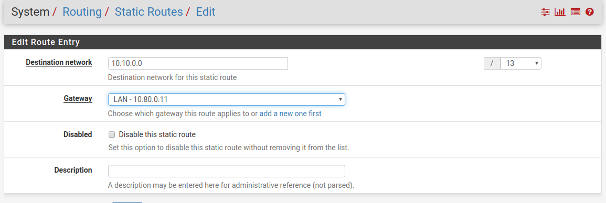This screenshot has width=606, height=203.
Task: Focus the Destination network address field
Action: (x=198, y=63)
